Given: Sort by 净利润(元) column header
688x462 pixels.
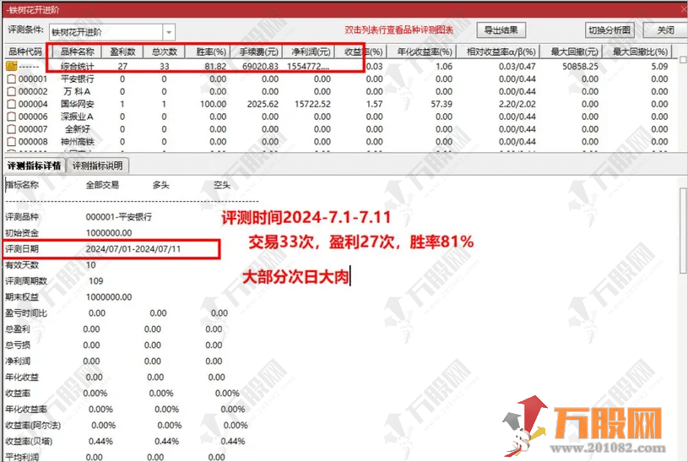Looking at the screenshot, I should (310, 52).
